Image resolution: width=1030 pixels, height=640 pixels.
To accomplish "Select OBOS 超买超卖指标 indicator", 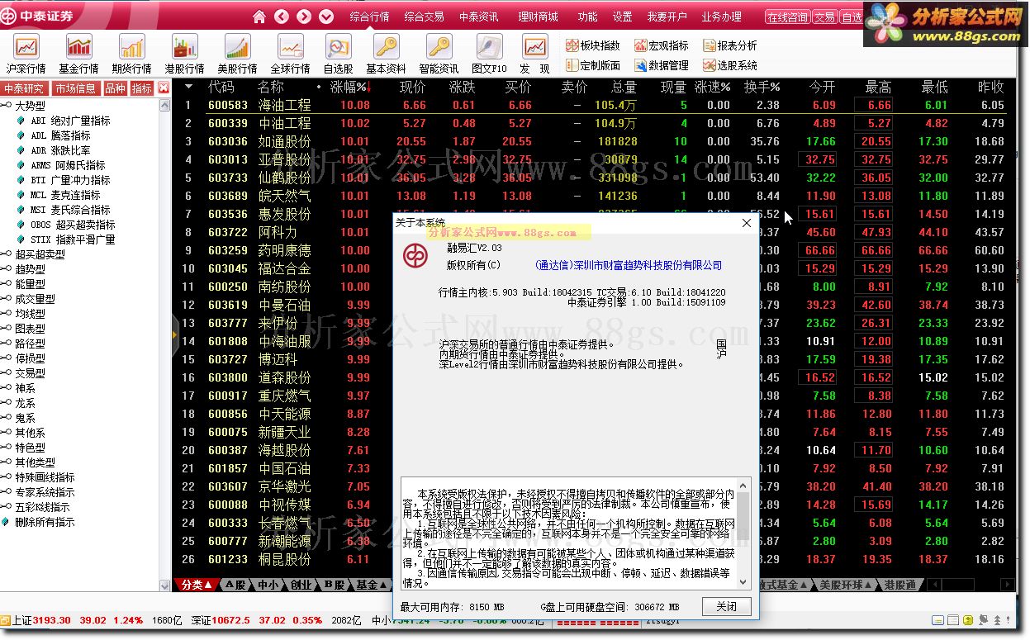I will tap(73, 225).
